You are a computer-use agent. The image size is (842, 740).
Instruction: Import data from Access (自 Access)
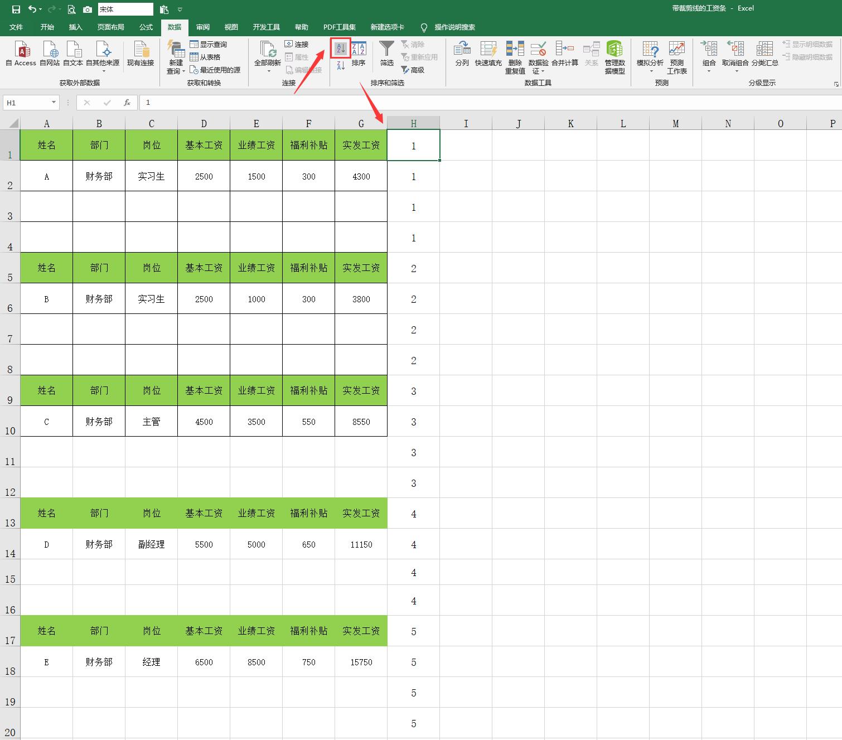coord(21,54)
